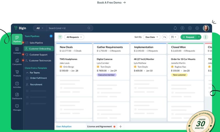Click the $ 7800.00 amount

tap(102, 71)
